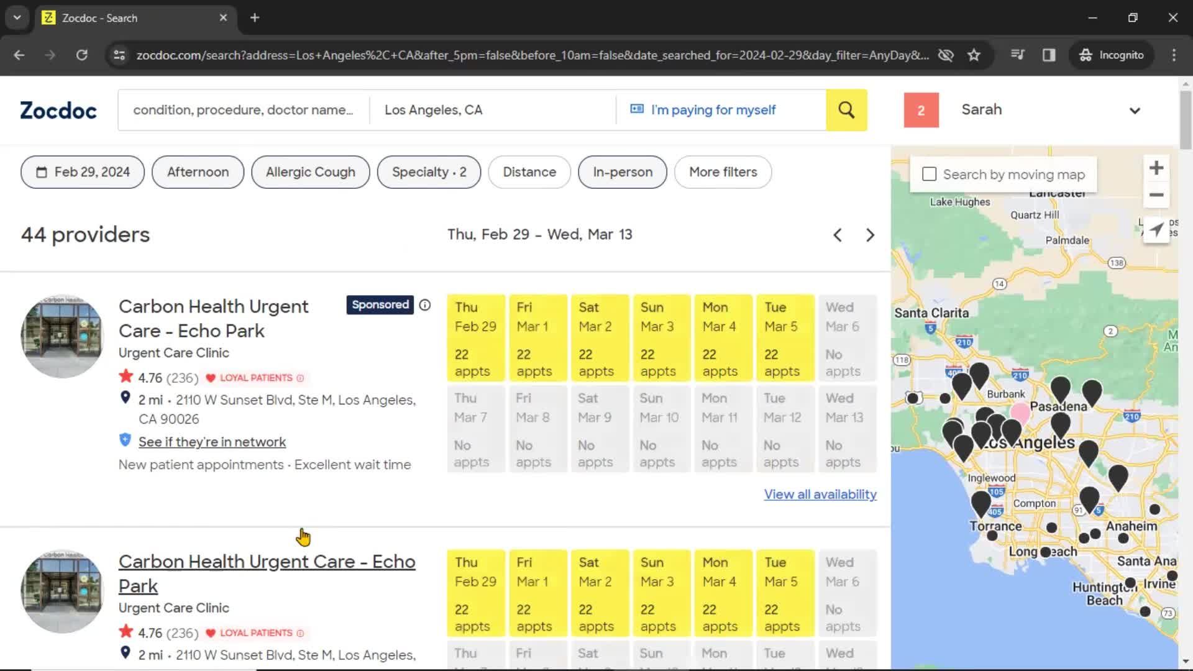1193x671 pixels.
Task: Select Thu Feb 29 slot in second listing
Action: (x=475, y=593)
